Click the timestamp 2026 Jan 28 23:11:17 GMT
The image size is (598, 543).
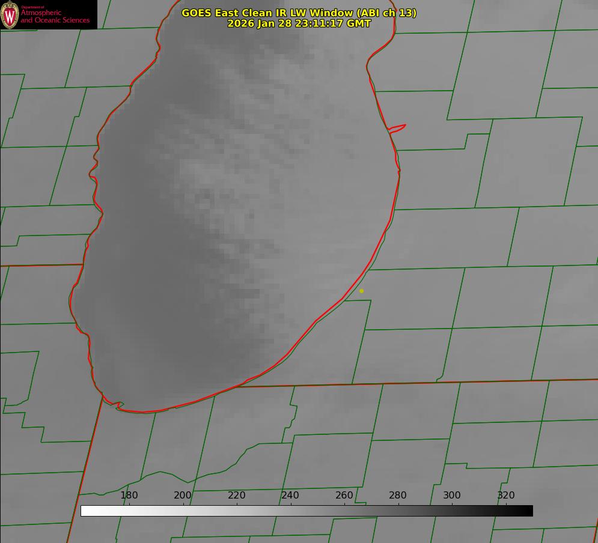point(299,23)
